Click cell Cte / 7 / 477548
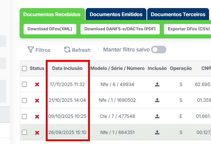The height and width of the screenshot is (144, 211). 117,116
